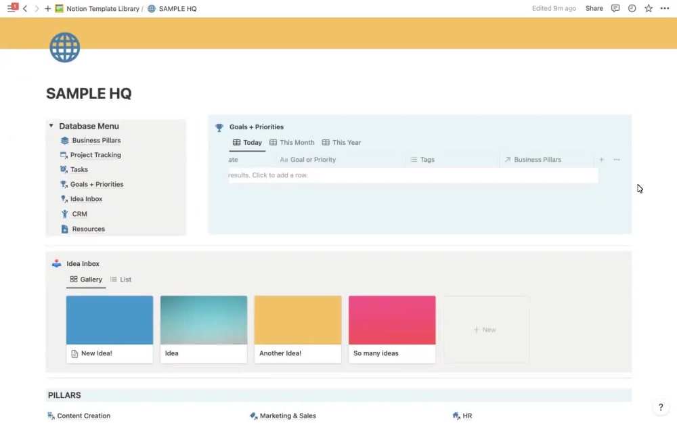This screenshot has width=677, height=423.
Task: Click the Resources page icon
Action: pos(65,229)
